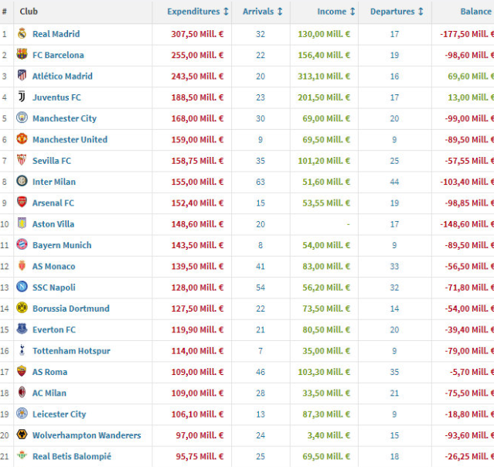The width and height of the screenshot is (494, 467).
Task: Open the Wolverhampton Wanderers club link
Action: point(87,435)
